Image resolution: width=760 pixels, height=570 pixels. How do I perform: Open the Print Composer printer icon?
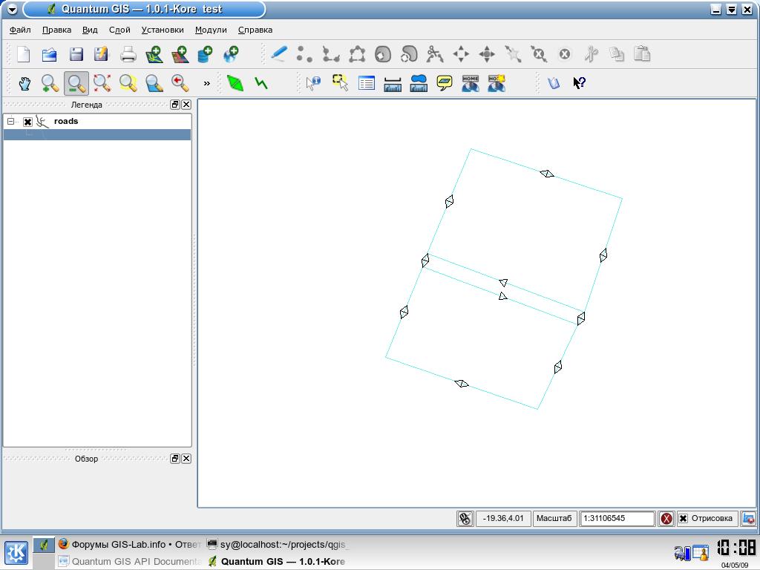(x=128, y=54)
